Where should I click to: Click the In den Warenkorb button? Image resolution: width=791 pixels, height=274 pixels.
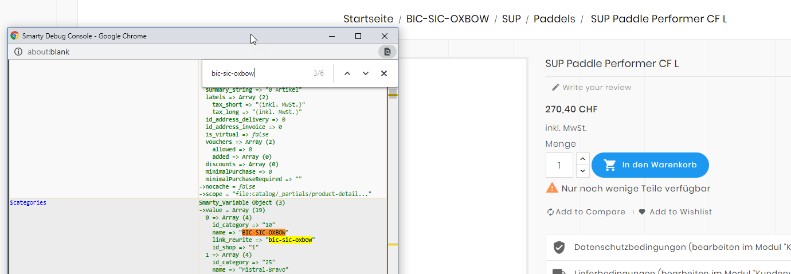pos(650,165)
